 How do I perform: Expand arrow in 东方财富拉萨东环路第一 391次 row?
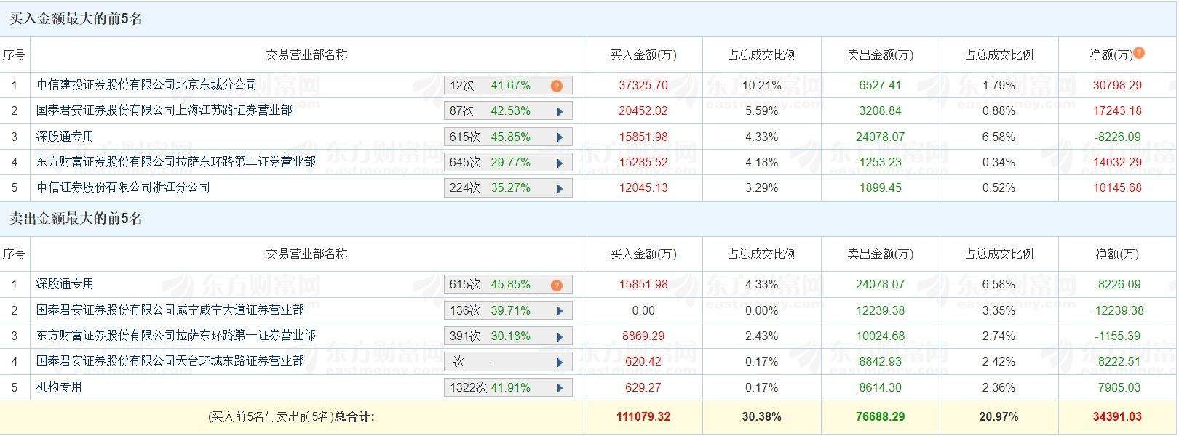(x=560, y=336)
